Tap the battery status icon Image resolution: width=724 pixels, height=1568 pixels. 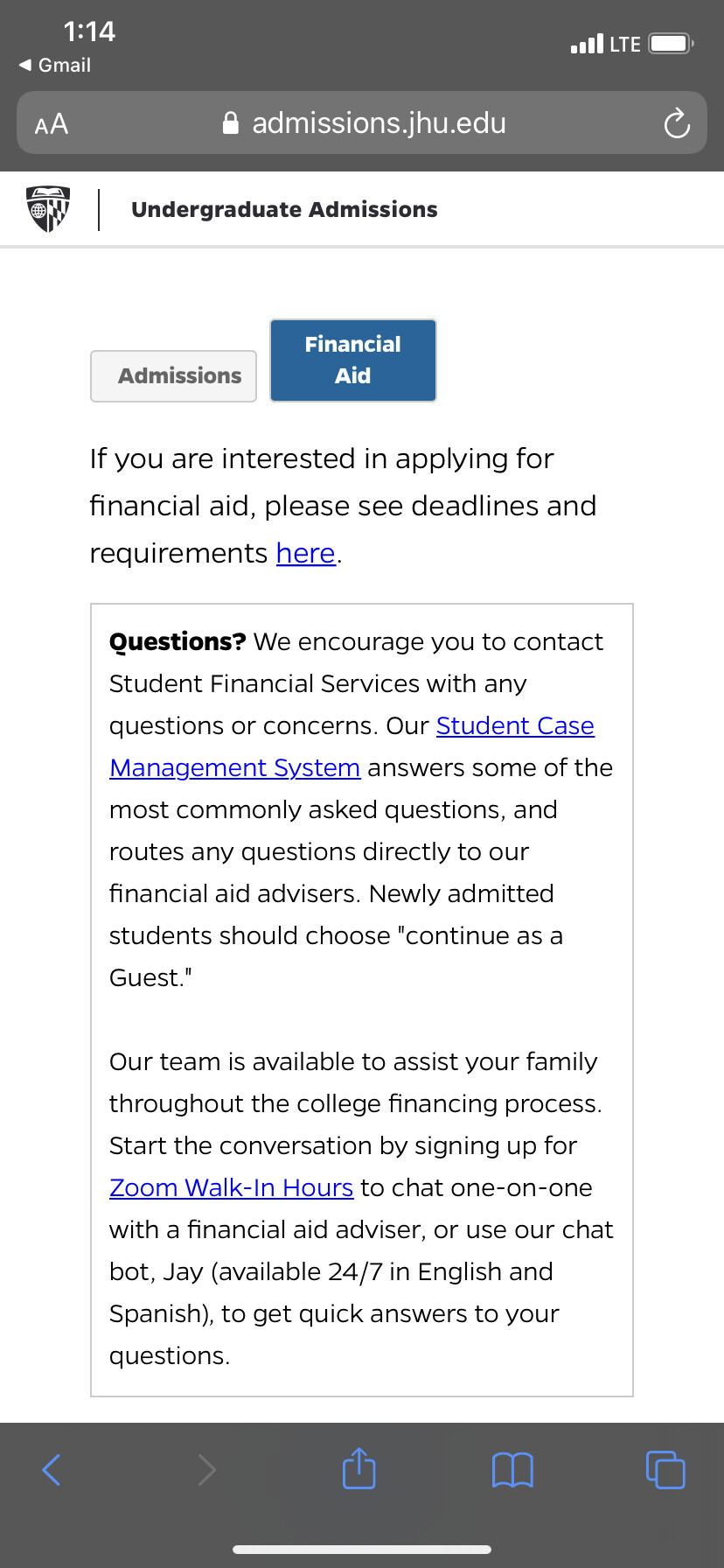coord(671,44)
